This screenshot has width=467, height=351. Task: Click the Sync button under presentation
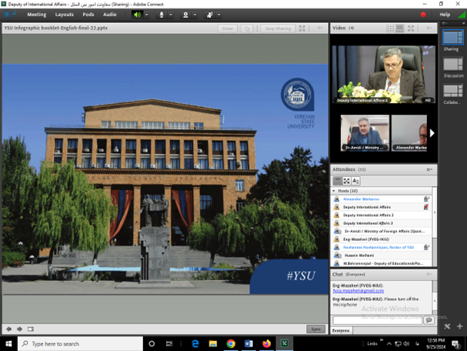coord(315,329)
